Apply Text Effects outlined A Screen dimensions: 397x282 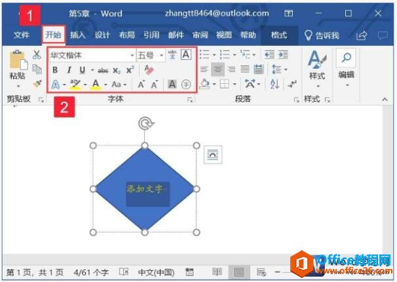click(x=56, y=85)
